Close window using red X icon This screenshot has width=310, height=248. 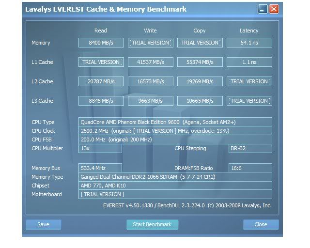pyautogui.click(x=274, y=9)
